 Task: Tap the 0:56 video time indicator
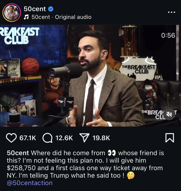[x=168, y=35]
